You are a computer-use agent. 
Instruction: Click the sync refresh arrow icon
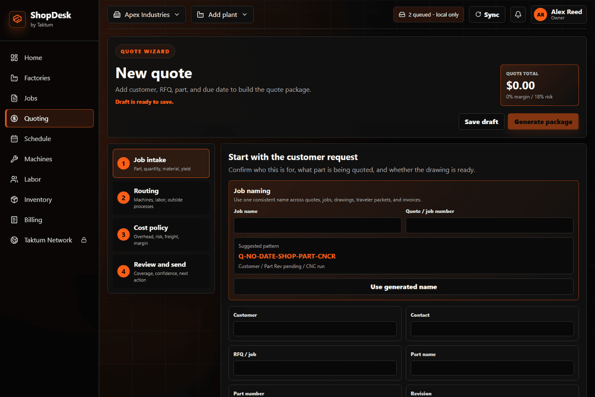(478, 15)
